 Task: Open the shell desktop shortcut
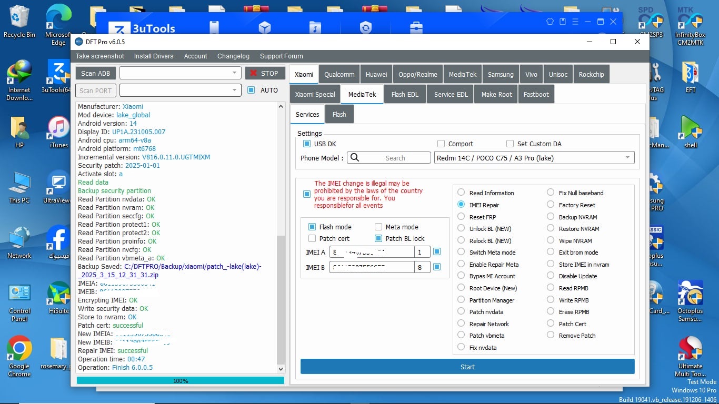click(690, 132)
